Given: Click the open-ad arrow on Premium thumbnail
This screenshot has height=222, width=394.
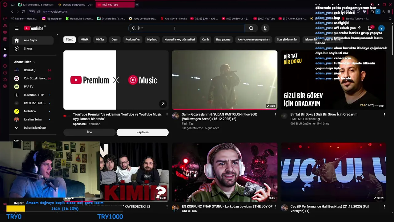Looking at the screenshot, I should coord(163,104).
